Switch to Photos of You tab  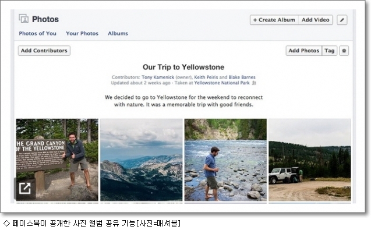pyautogui.click(x=38, y=33)
